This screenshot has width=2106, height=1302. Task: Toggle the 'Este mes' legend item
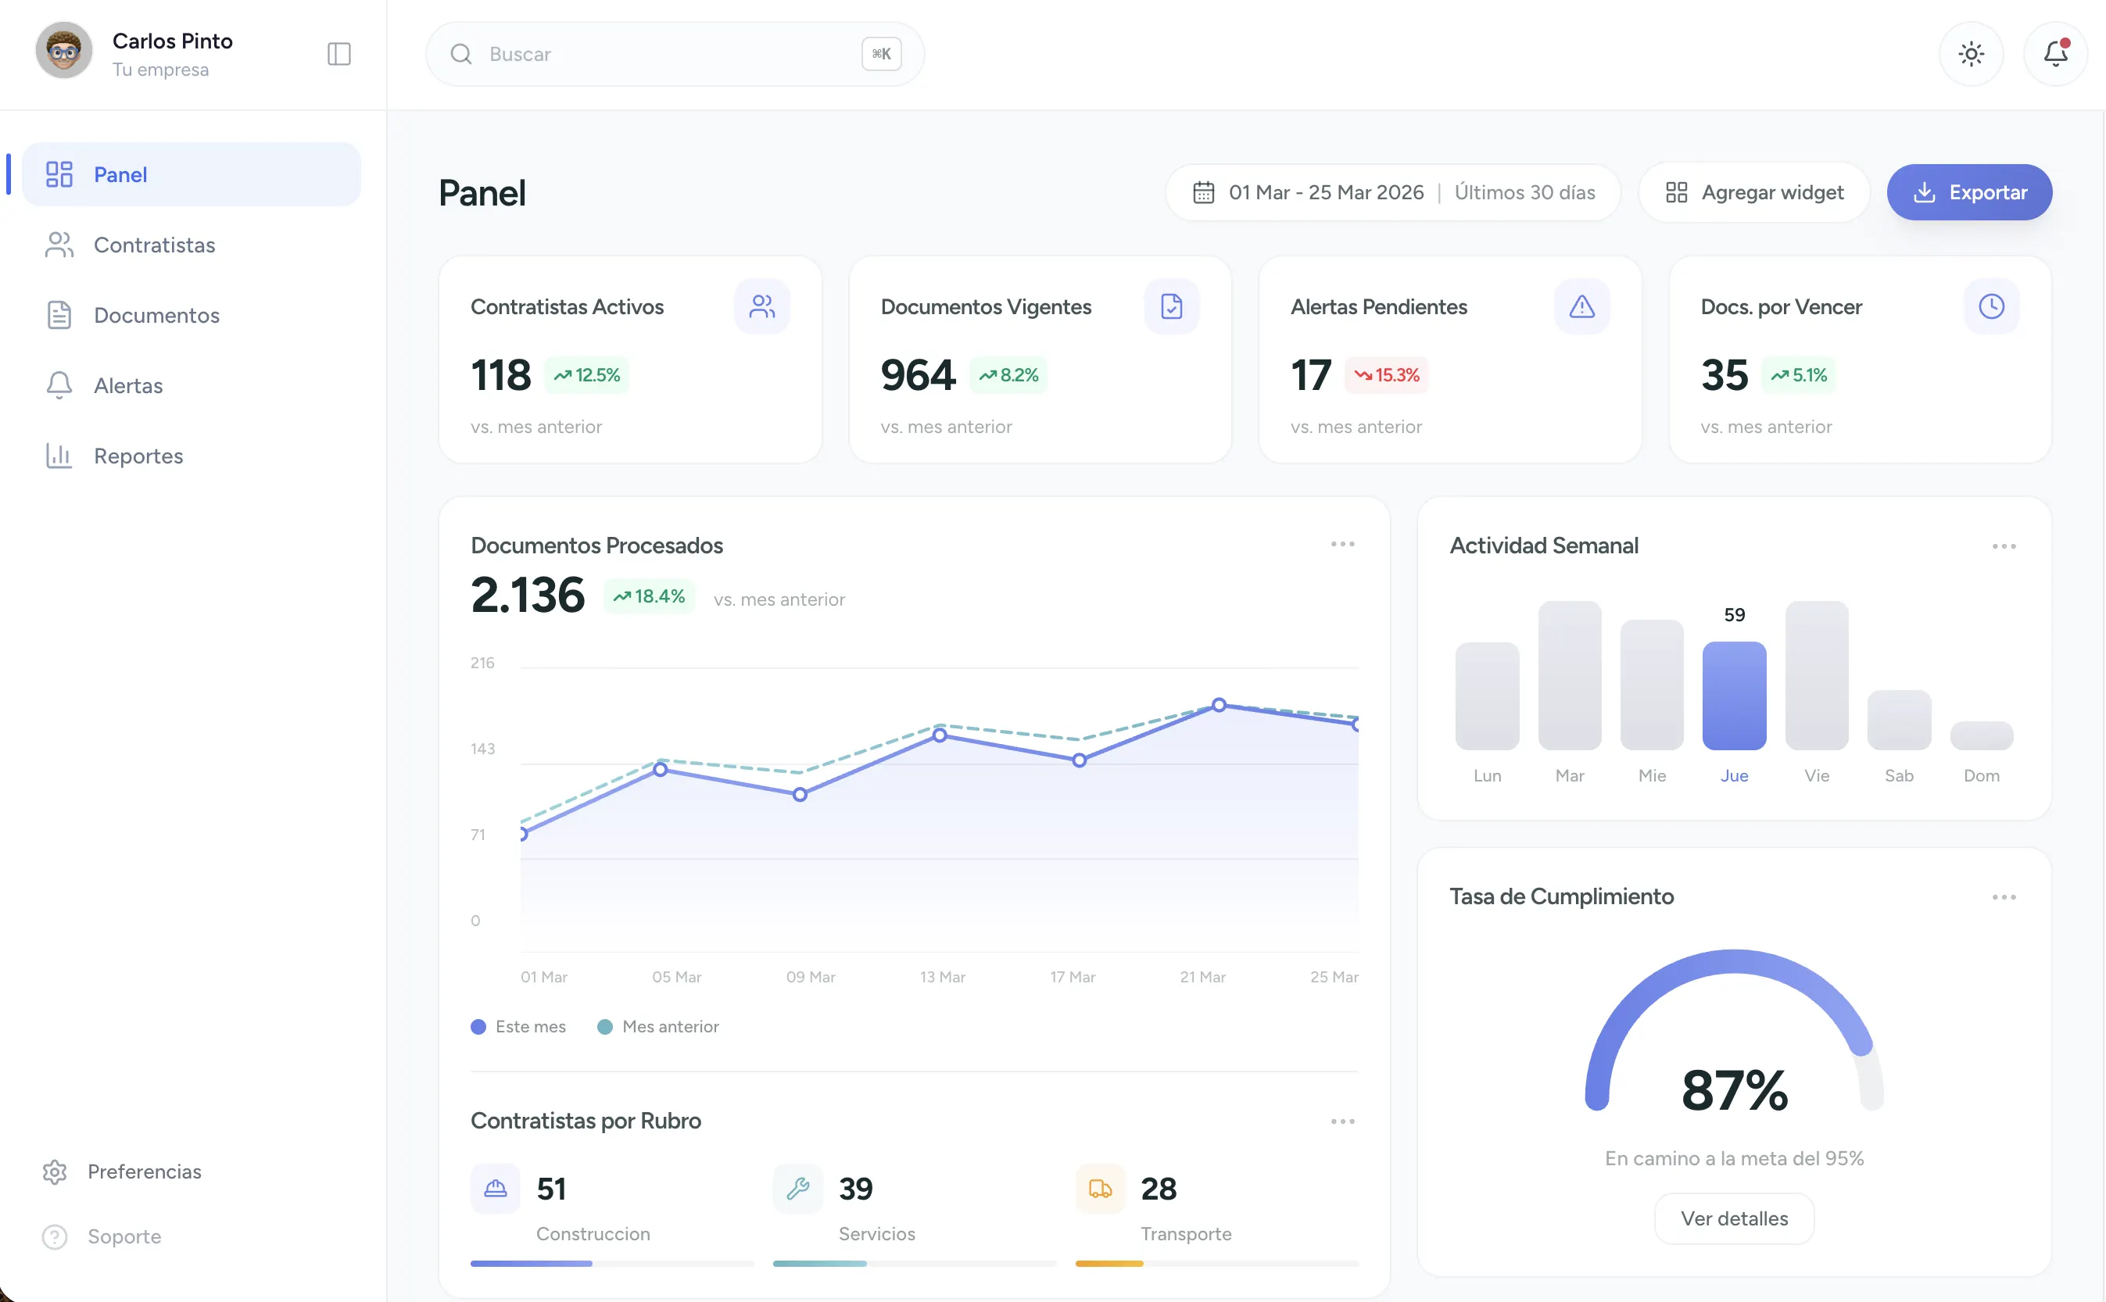(518, 1026)
